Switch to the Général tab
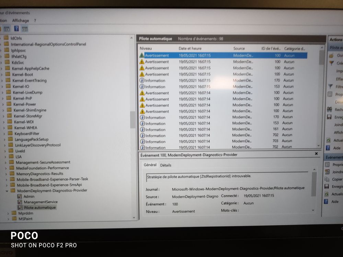The width and height of the screenshot is (343, 257). (150, 165)
